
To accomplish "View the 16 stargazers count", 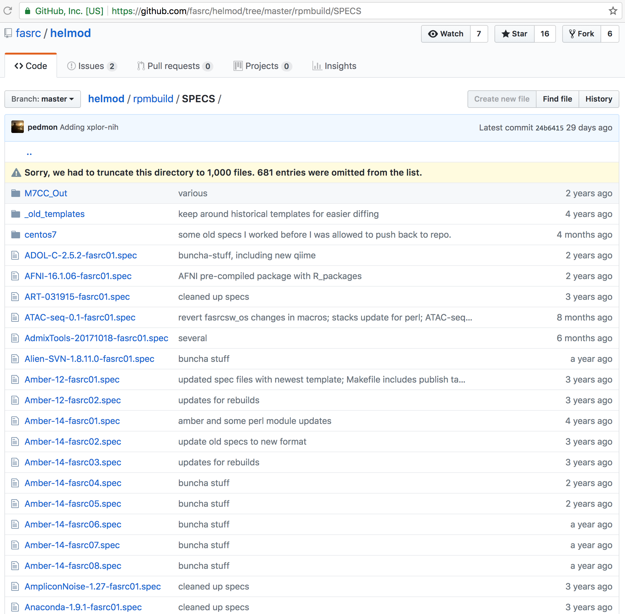I will point(545,34).
